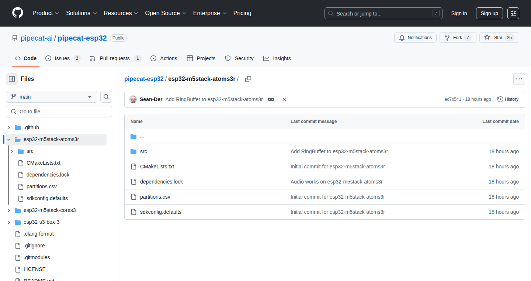
Task: Switch to the Security tab
Action: (239, 58)
